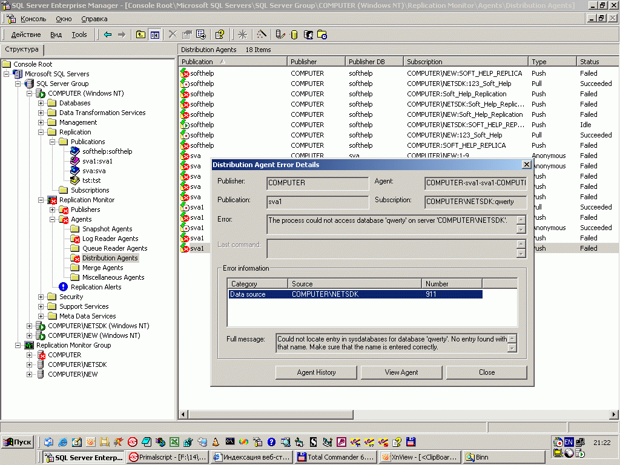Open the Tools menu

pos(79,35)
